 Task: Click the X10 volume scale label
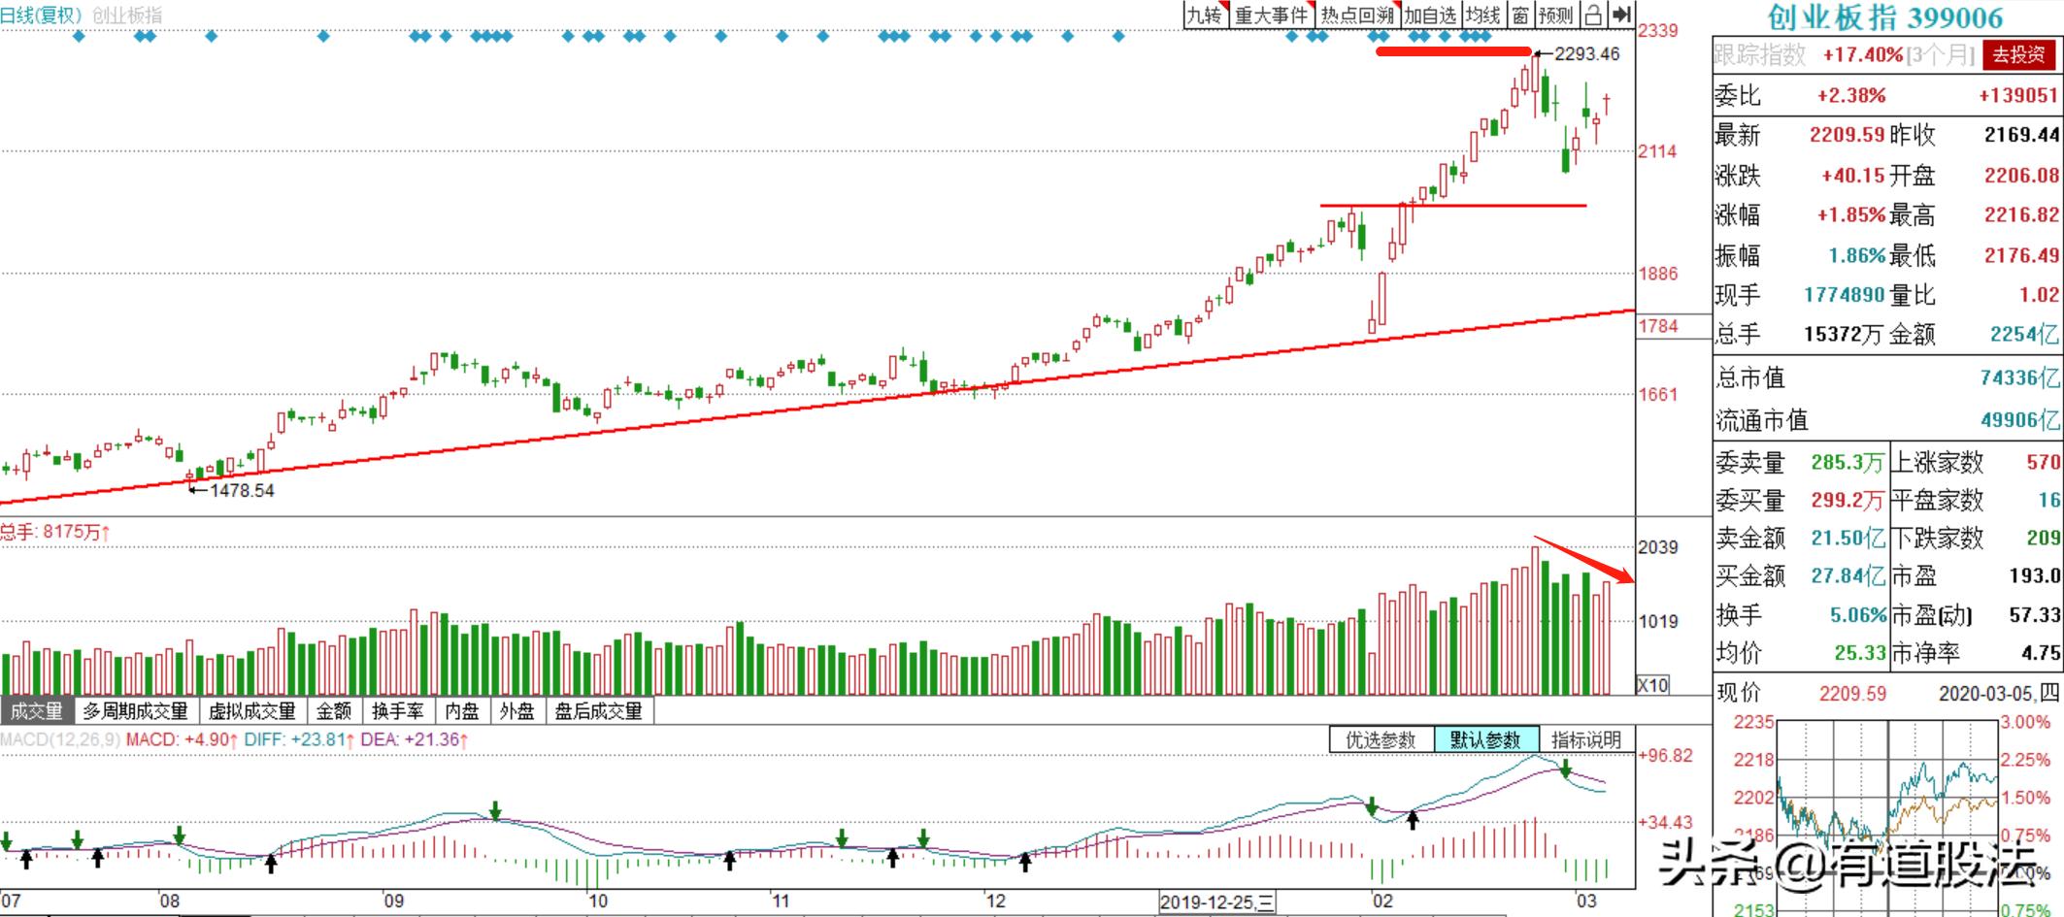pos(1652,685)
